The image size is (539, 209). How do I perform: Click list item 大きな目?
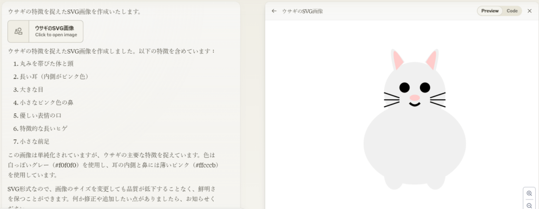(32, 90)
